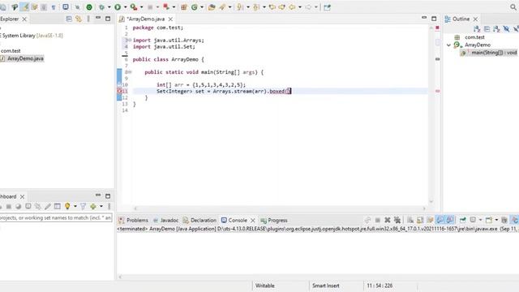Click the Pin Console icon
The height and width of the screenshot is (292, 519).
click(463, 220)
